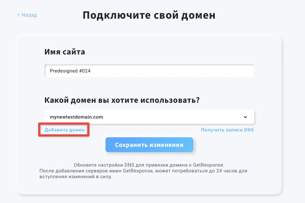Click the Добавить домен link
Screen dimensions: 305x203
[x=65, y=130]
